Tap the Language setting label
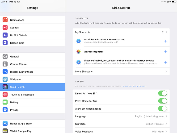 click(81, 116)
